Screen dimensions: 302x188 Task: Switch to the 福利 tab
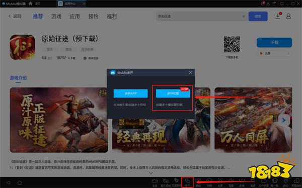112,17
